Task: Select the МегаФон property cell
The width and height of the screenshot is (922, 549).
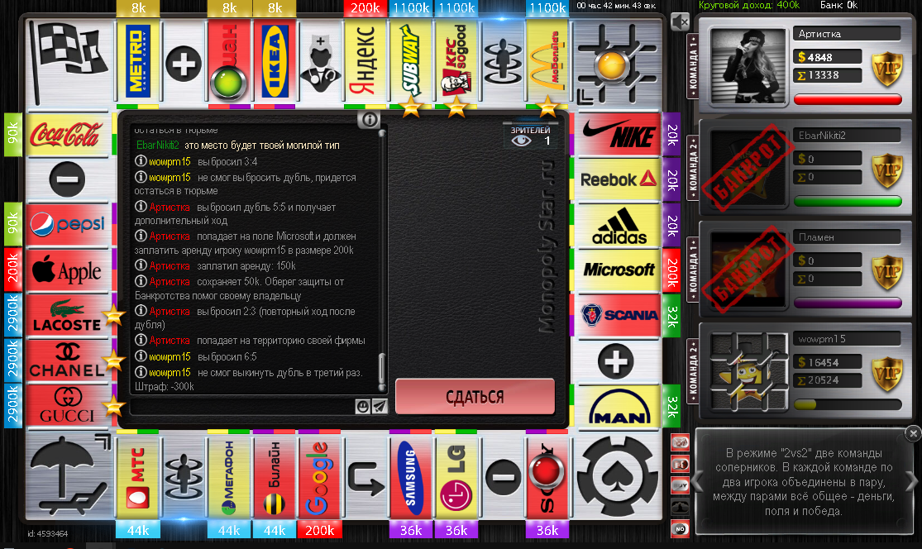Action: (229, 477)
